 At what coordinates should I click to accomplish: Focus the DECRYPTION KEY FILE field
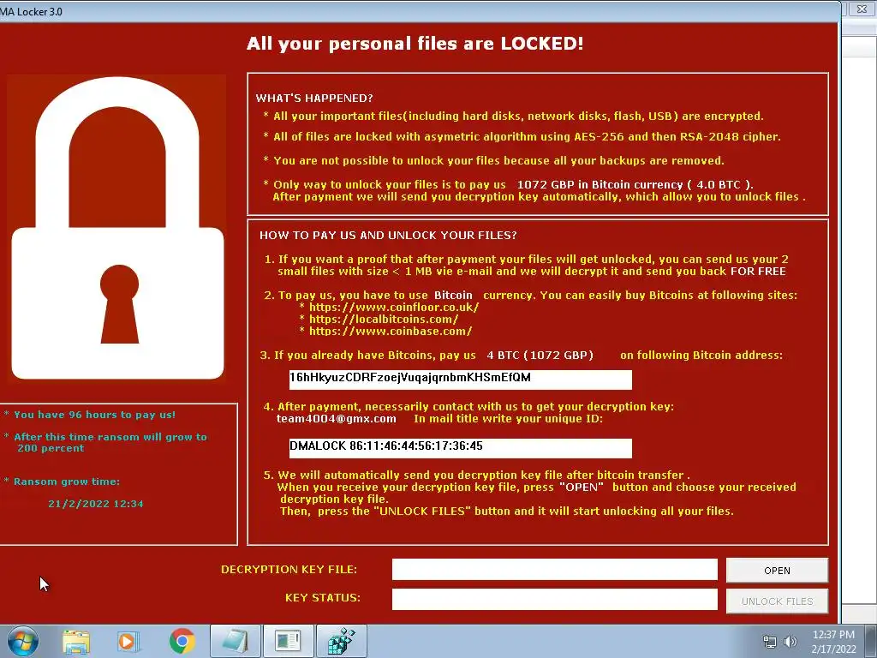[554, 569]
